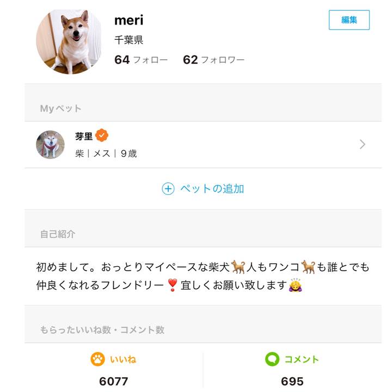Image resolution: width=392 pixels, height=392 pixels.
Task: Click the 芽里 pet thumbnail photo
Action: pos(50,144)
